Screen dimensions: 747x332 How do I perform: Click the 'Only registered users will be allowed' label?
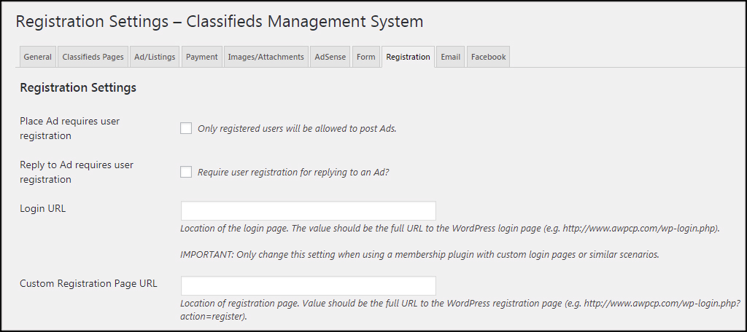click(x=298, y=129)
